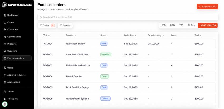
Task: Open the Status filter dropdown
Action: 47,25
